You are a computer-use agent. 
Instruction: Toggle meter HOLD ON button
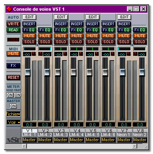click(10, 95)
